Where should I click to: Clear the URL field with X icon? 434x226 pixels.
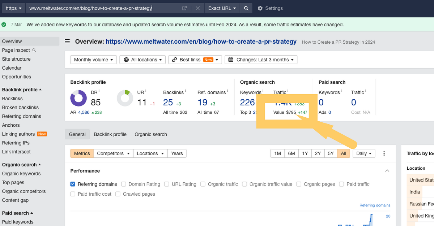click(197, 8)
